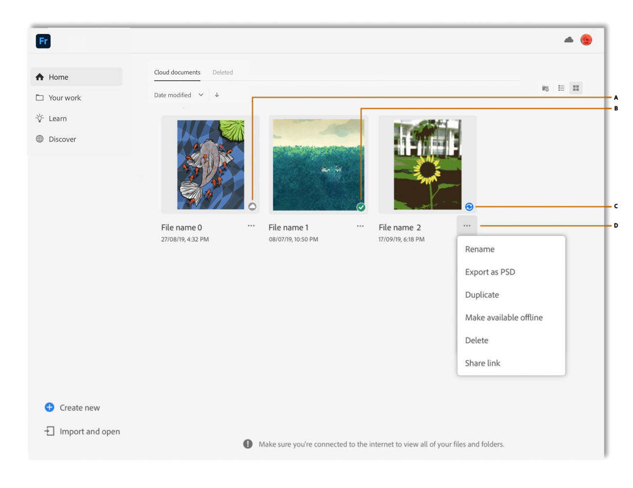Viewport: 633px width, 488px height.
Task: Click the create new folder icon
Action: pyautogui.click(x=544, y=88)
